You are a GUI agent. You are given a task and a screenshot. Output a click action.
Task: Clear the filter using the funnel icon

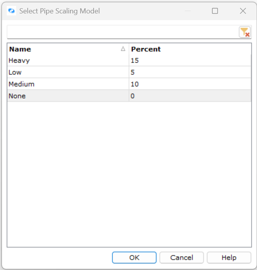[245, 32]
